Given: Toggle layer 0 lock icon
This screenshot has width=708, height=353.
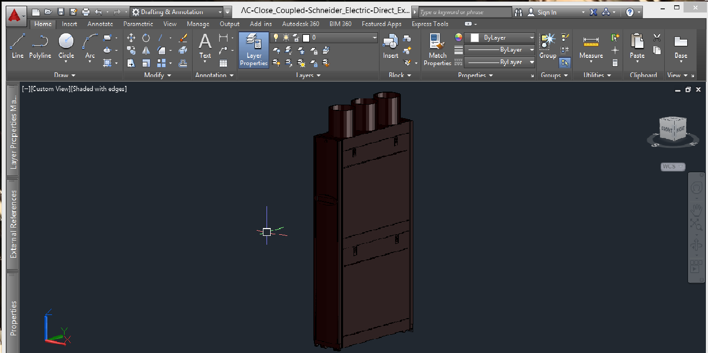Looking at the screenshot, I should (x=296, y=37).
